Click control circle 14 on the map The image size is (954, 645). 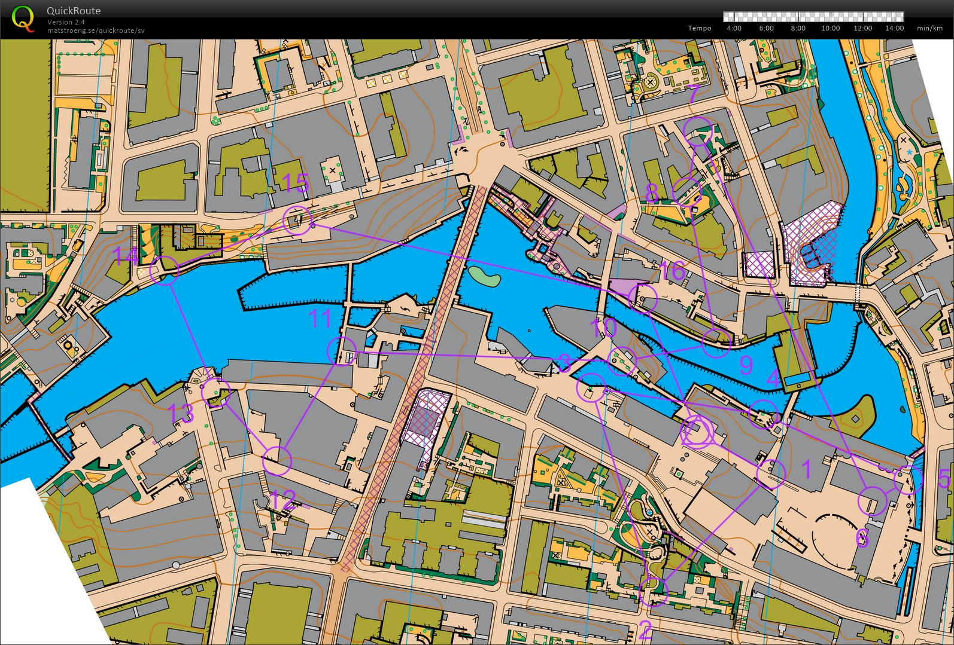(x=164, y=270)
